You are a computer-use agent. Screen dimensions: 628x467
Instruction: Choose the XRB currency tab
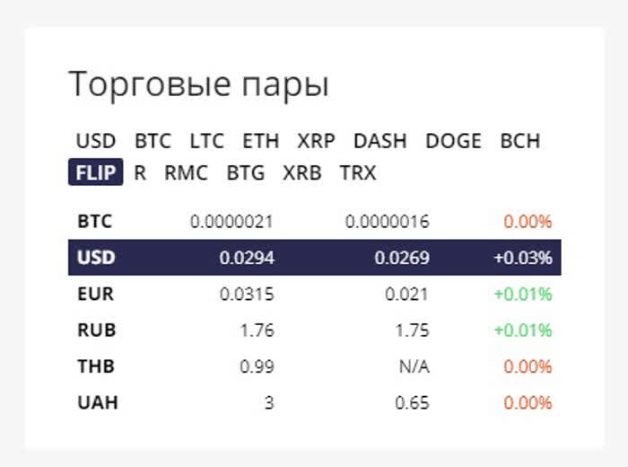301,172
